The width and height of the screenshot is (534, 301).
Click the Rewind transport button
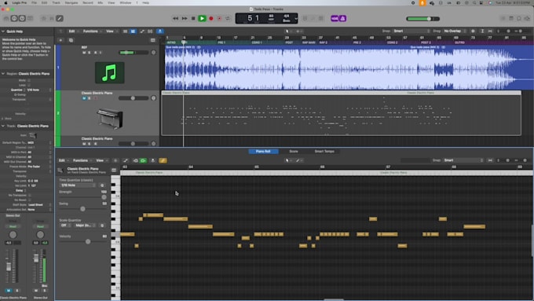click(x=175, y=18)
